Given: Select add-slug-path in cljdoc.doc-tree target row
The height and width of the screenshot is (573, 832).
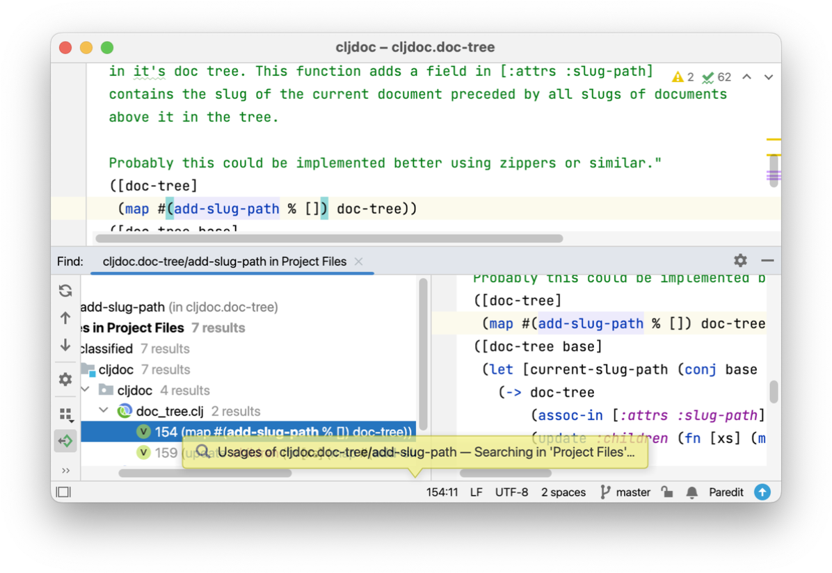Looking at the screenshot, I should point(248,307).
